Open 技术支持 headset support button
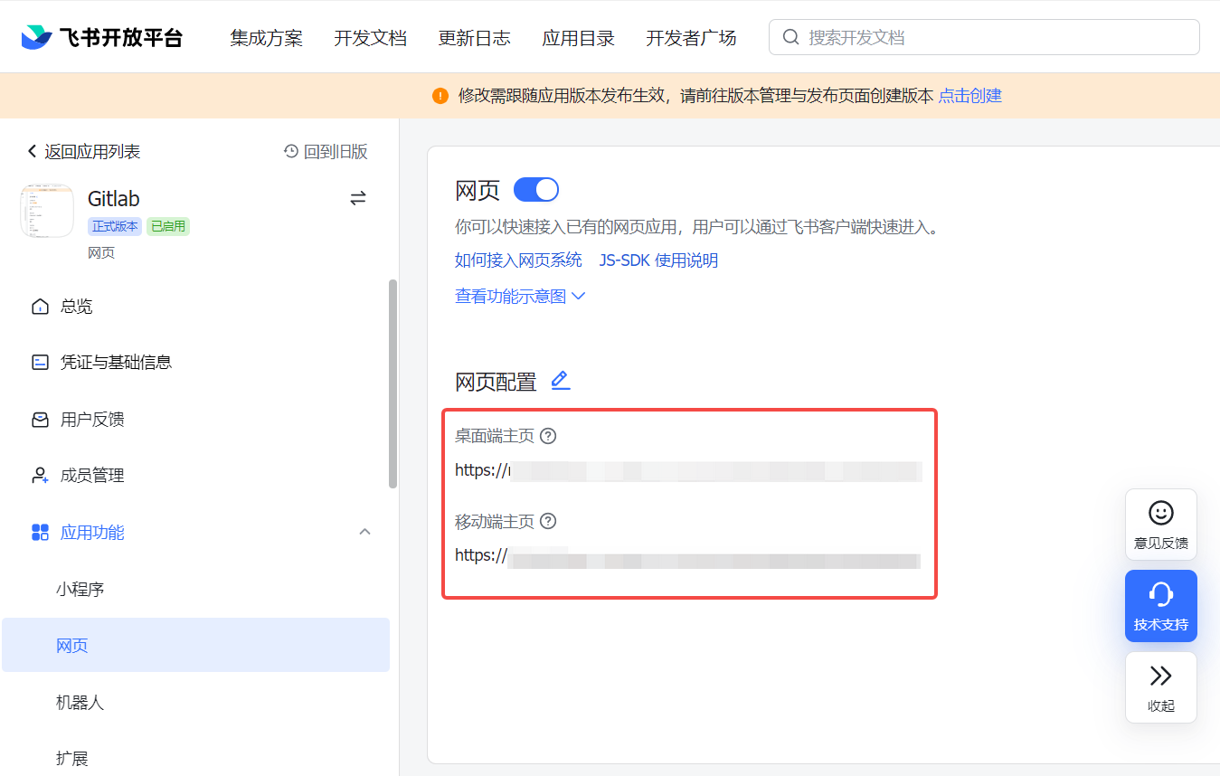Screen dimensions: 1220x776 click(1160, 606)
